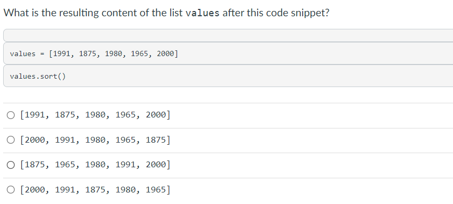Click the empty code block above the assignment
The height and width of the screenshot is (204, 453).
pos(228,35)
